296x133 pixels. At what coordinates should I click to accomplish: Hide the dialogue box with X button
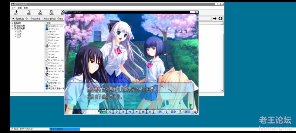coord(110,112)
